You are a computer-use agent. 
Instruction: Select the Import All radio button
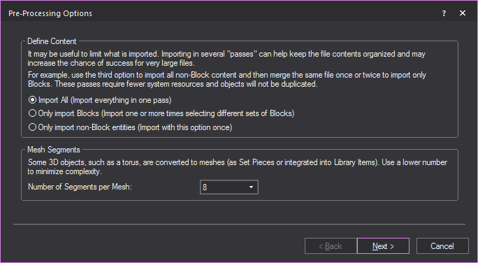point(32,100)
